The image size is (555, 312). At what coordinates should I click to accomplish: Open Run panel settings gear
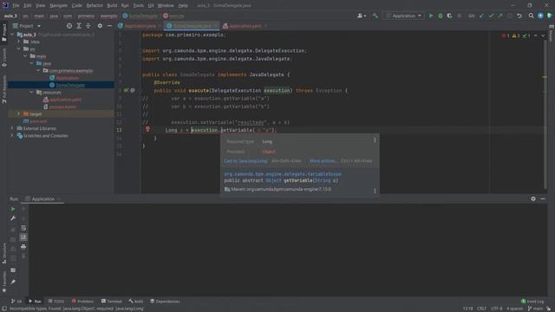pyautogui.click(x=533, y=198)
